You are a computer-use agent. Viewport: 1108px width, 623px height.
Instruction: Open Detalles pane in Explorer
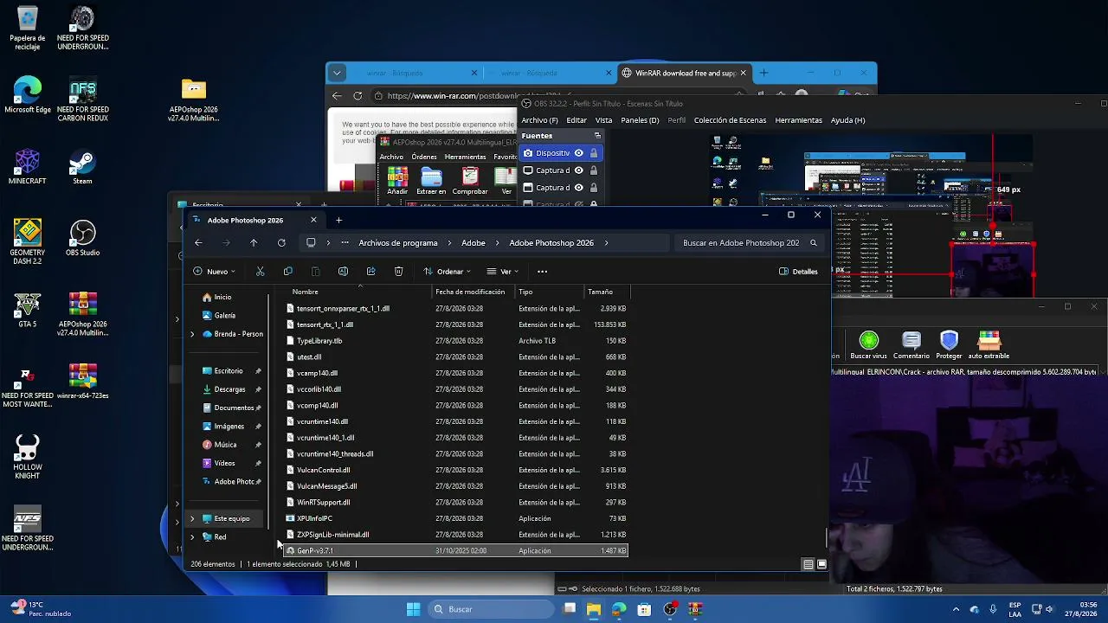tap(798, 272)
